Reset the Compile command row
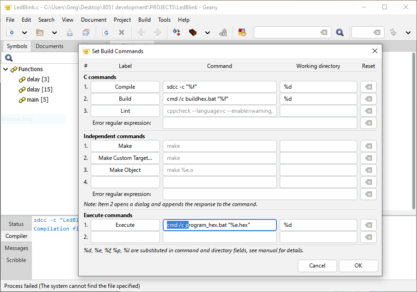This screenshot has height=292, width=417. [368, 87]
